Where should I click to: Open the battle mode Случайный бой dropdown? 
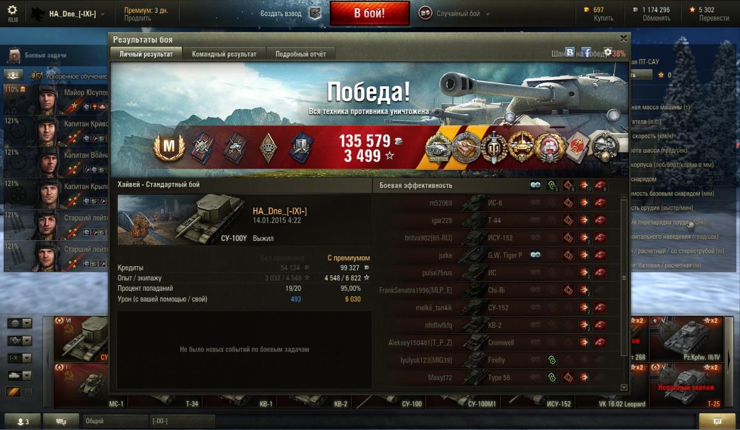tap(455, 13)
